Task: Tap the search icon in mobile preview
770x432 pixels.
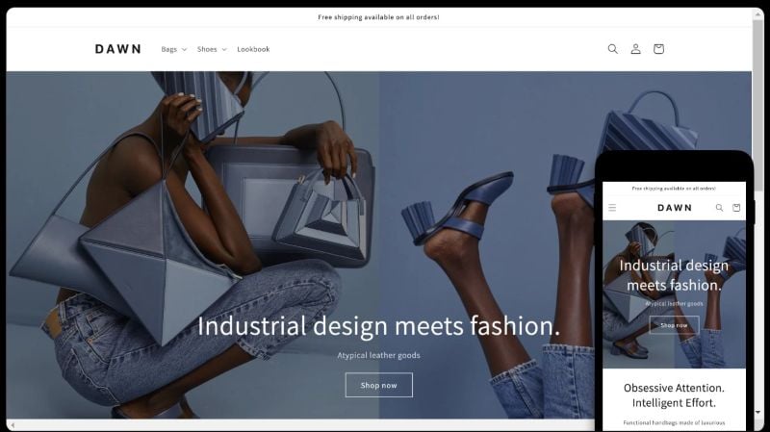Action: pyautogui.click(x=719, y=208)
